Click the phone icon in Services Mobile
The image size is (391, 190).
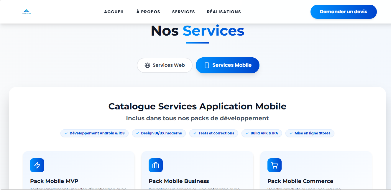click(x=207, y=65)
